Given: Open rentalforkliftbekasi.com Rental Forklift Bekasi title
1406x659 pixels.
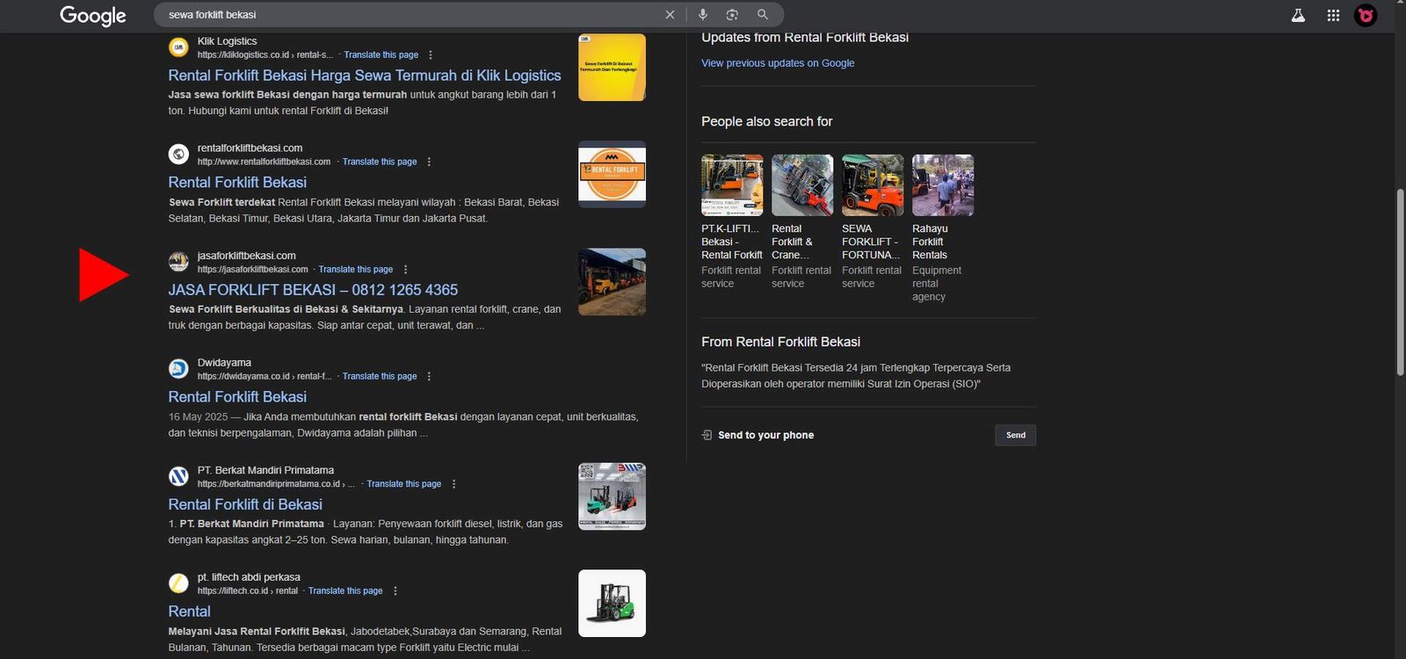Looking at the screenshot, I should [x=237, y=183].
